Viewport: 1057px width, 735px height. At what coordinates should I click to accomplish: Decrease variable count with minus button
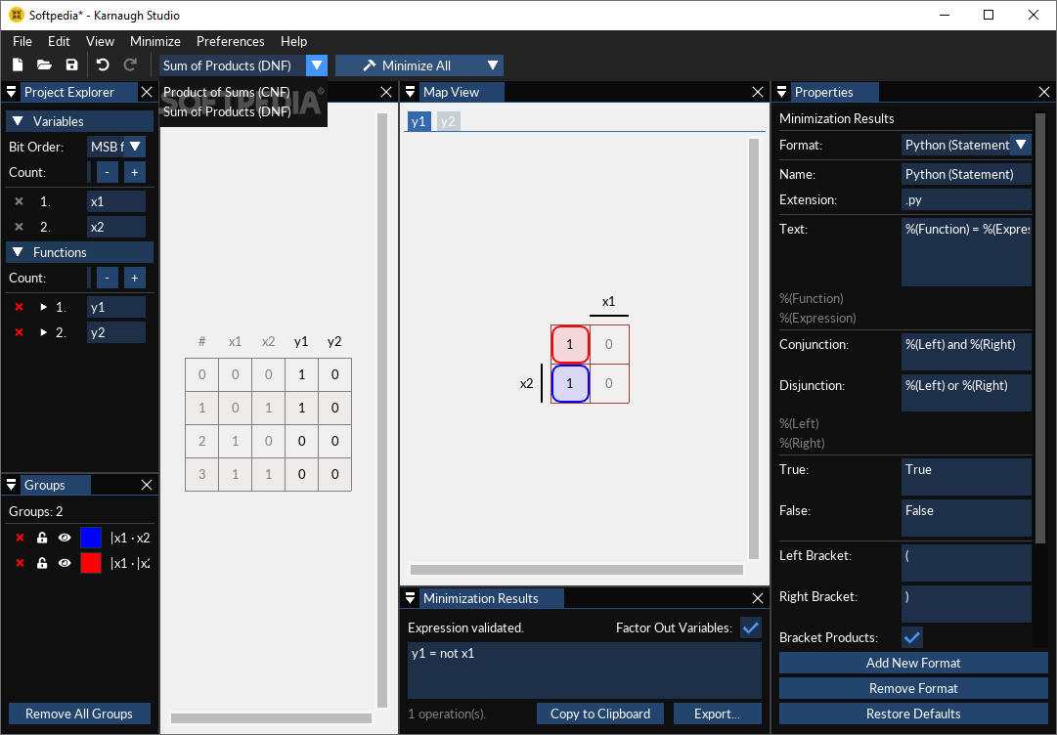(x=108, y=172)
